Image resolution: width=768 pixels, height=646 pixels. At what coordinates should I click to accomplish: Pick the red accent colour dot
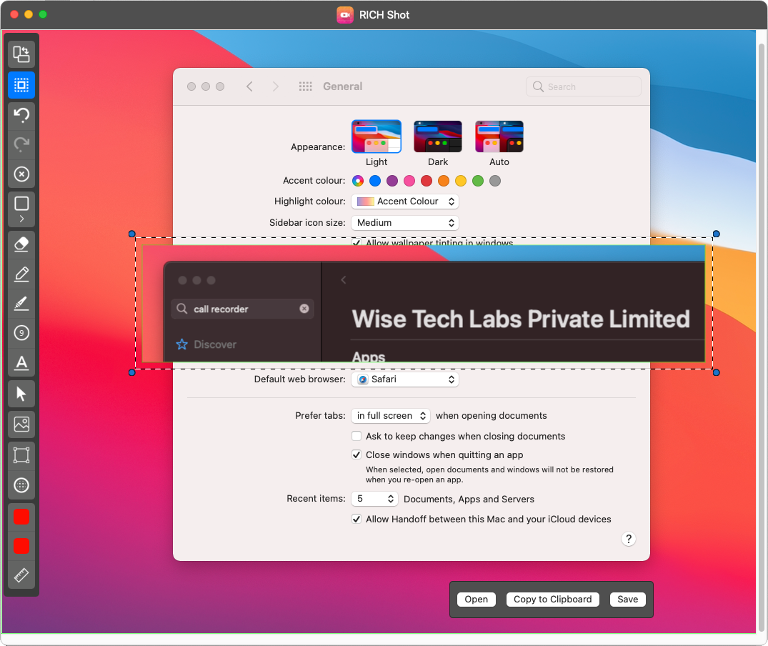427,182
